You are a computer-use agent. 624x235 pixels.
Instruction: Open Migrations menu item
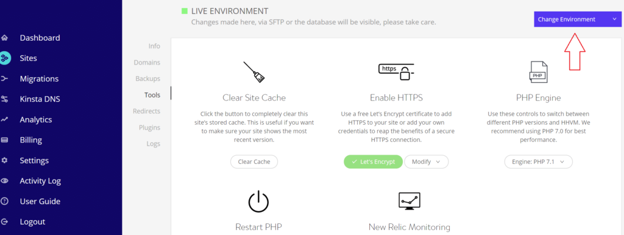coord(39,79)
